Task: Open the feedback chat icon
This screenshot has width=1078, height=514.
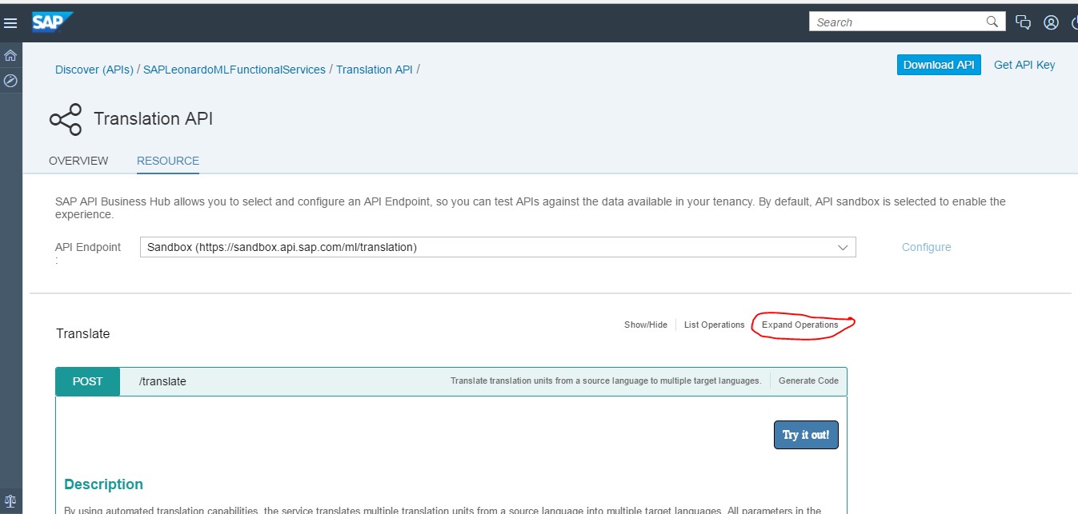Action: (x=1024, y=22)
